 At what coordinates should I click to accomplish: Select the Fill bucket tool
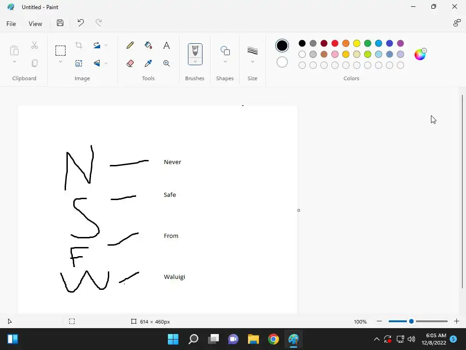(x=148, y=45)
